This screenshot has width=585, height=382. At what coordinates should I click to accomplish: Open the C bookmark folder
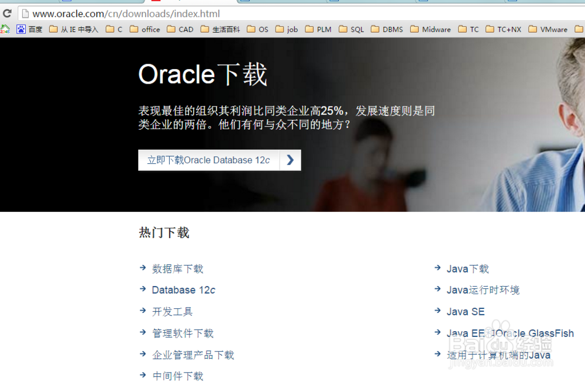tap(114, 29)
